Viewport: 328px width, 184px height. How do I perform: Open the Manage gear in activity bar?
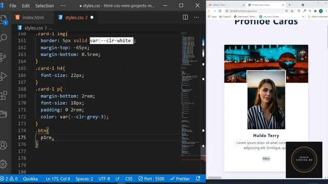point(4,164)
